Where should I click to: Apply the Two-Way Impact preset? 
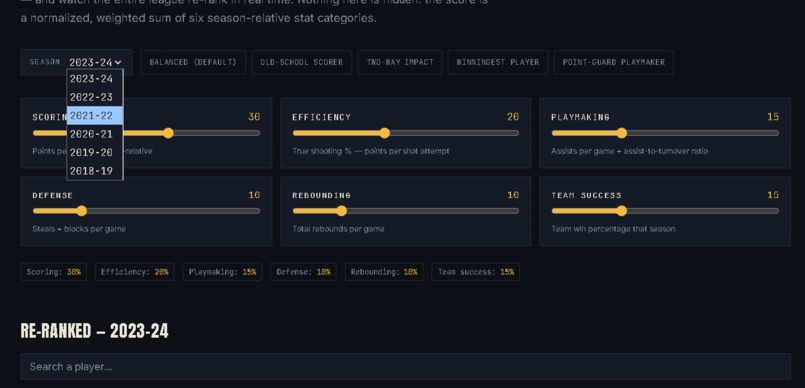tap(400, 62)
